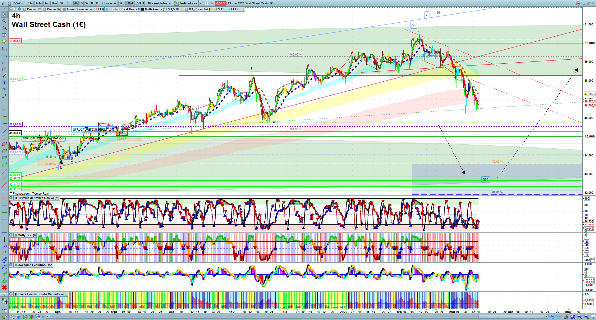Select the plain text T tool
This screenshot has width=596, height=320.
coord(4,83)
